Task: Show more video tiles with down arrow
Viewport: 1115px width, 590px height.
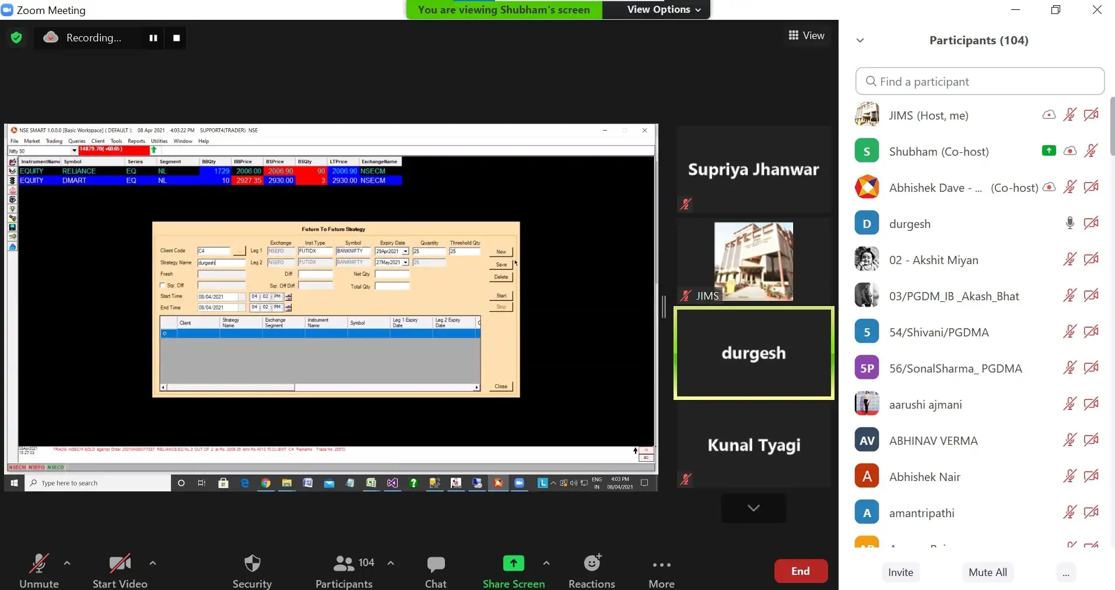Action: point(753,508)
